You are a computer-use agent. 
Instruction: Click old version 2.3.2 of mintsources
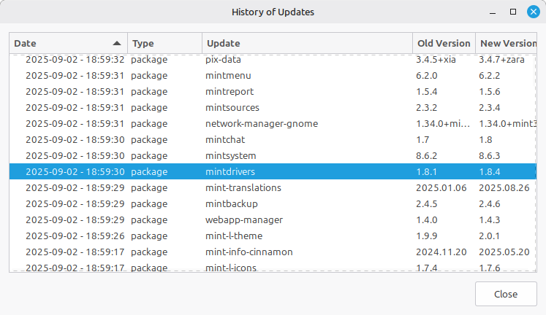pos(427,107)
